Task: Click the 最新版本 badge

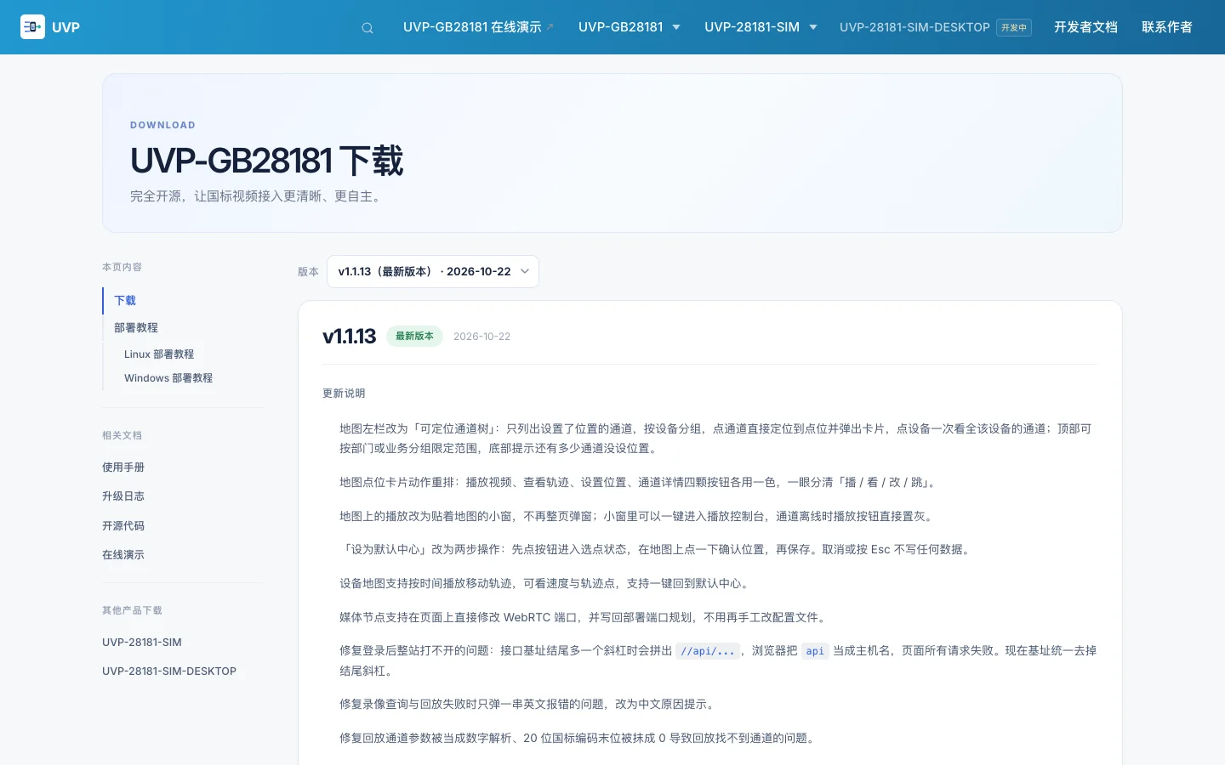Action: [414, 336]
